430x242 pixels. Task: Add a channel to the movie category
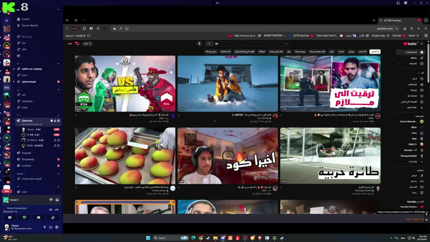[58, 174]
